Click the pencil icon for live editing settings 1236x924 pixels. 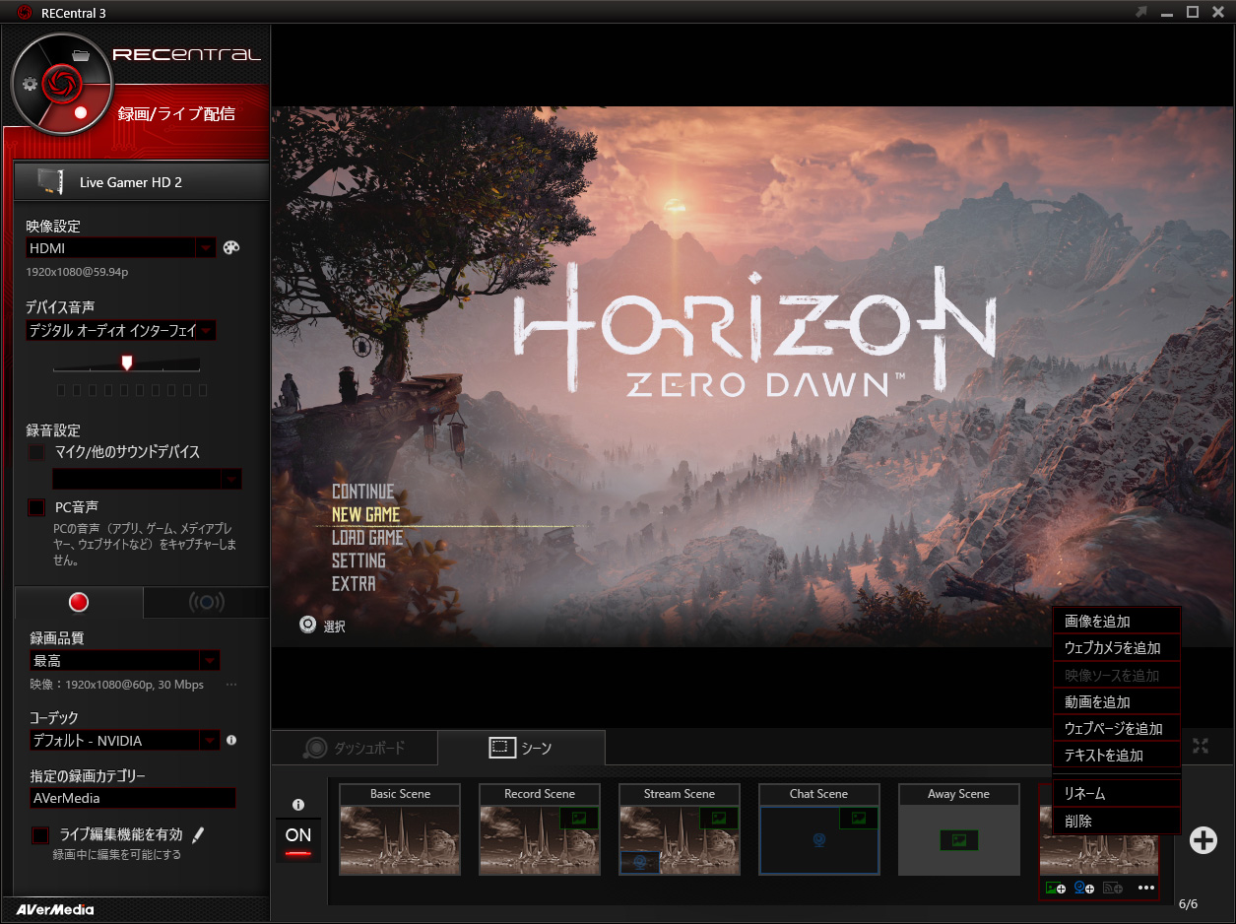pos(198,835)
